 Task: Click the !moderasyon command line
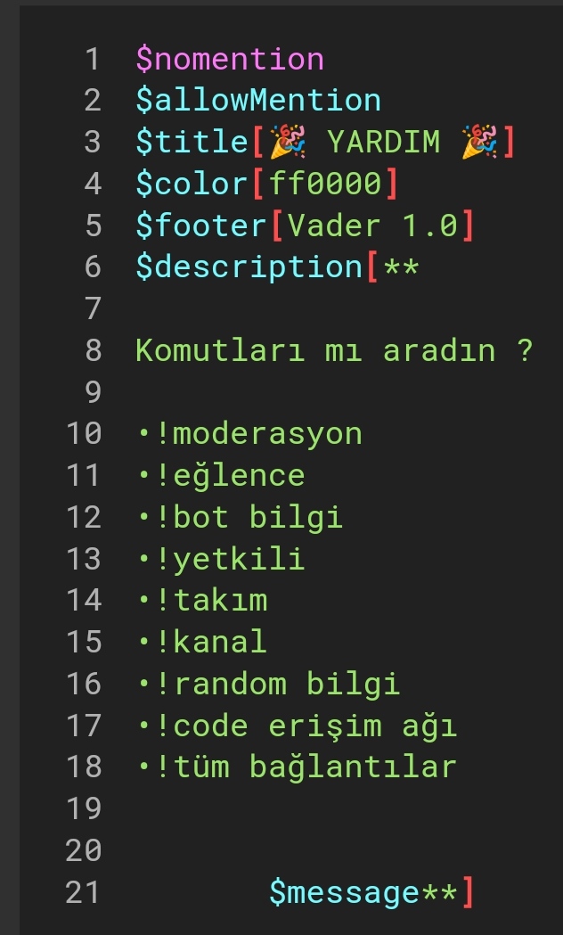[x=258, y=434]
